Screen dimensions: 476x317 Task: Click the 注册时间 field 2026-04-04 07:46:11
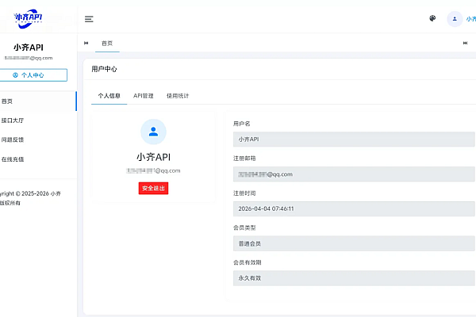(354, 208)
